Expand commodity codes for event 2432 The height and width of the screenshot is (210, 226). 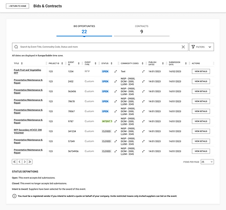(x=143, y=81)
